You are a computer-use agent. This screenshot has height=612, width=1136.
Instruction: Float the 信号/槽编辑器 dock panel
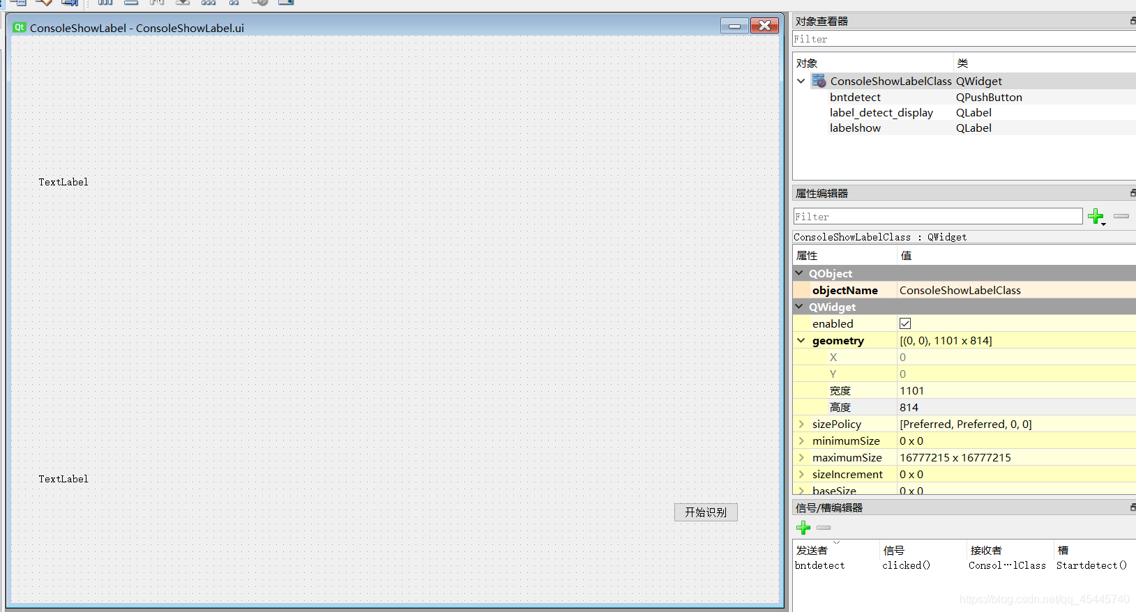pos(1133,507)
